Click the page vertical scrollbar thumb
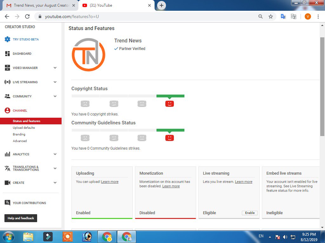This screenshot has width=325, height=243. pyautogui.click(x=322, y=87)
